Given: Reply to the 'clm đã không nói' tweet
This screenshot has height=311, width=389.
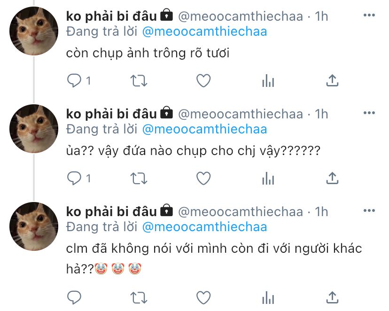Looking at the screenshot, I should pos(74,297).
